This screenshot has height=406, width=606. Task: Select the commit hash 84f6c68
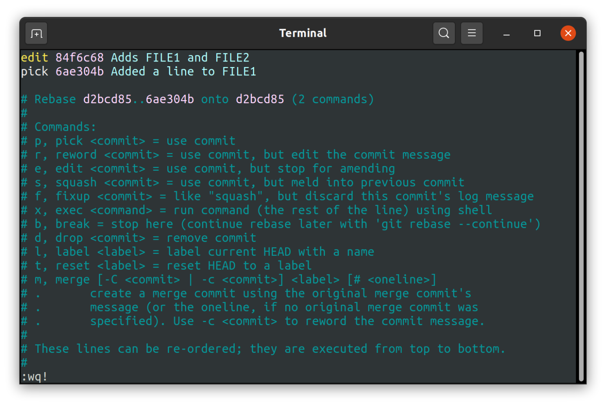coord(80,58)
